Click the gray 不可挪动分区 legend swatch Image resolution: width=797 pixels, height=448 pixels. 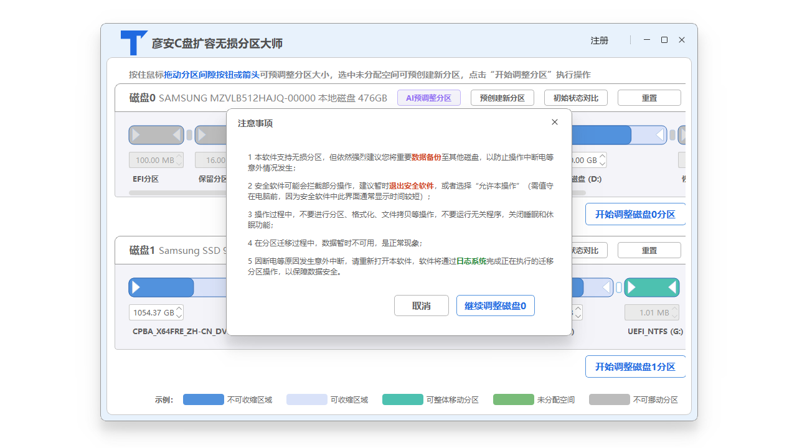point(610,399)
